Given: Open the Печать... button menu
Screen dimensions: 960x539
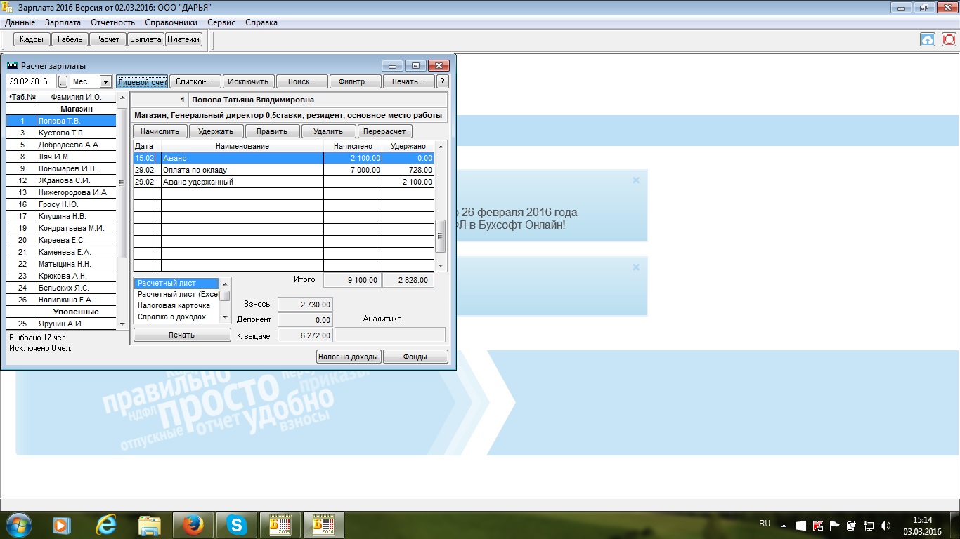Looking at the screenshot, I should [408, 81].
